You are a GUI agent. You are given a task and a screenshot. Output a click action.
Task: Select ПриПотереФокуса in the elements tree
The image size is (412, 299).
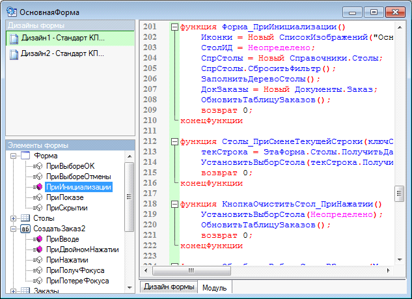77,281
